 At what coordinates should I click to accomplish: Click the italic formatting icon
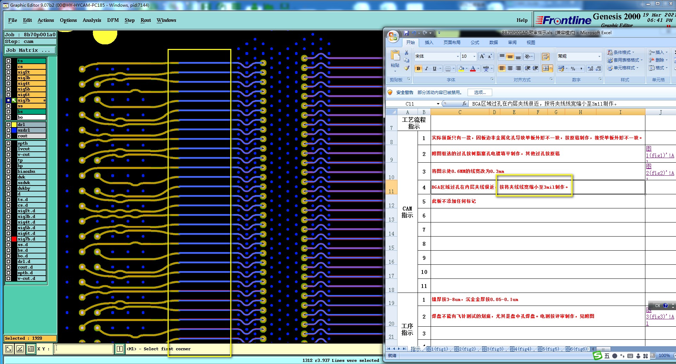pos(426,69)
